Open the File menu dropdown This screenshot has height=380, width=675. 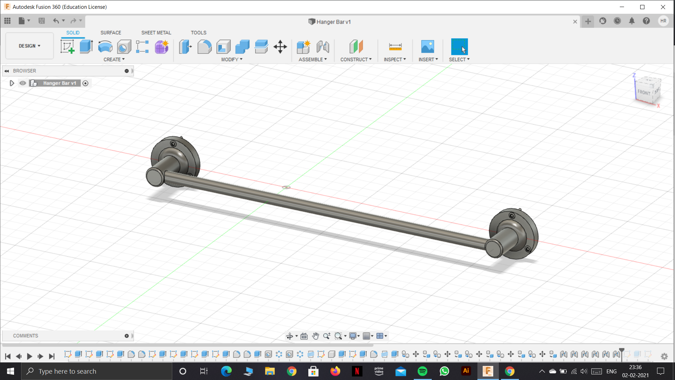click(x=24, y=21)
